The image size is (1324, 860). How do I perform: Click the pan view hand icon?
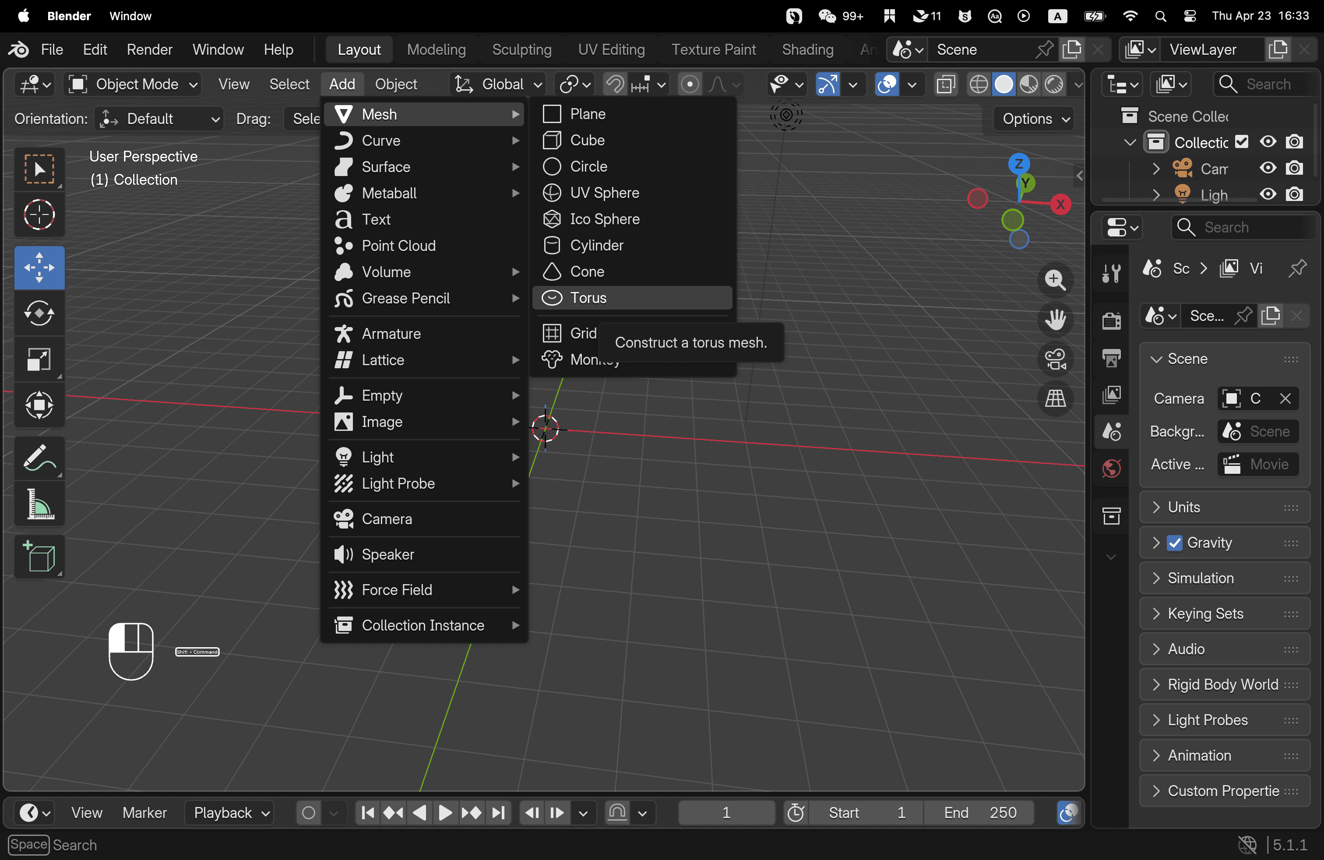click(1055, 319)
